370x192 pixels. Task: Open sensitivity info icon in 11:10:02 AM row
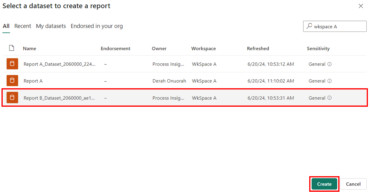330,81
